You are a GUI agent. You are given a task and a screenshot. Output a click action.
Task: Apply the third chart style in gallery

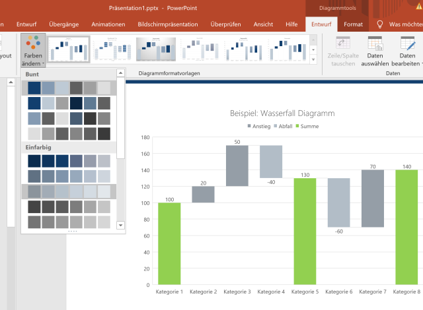click(x=155, y=50)
